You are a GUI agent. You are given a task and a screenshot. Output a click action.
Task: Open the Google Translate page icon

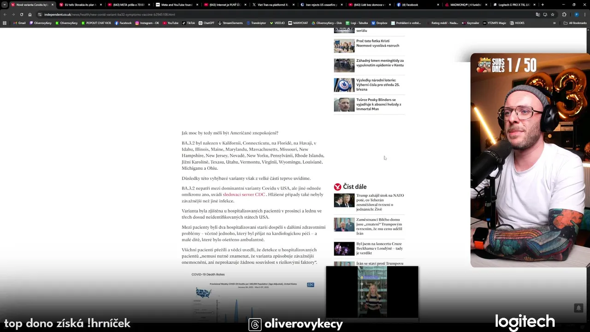point(538,14)
